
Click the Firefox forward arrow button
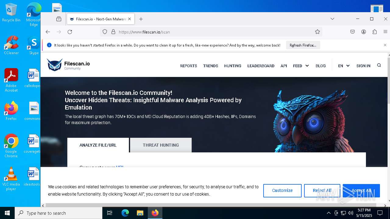(x=59, y=32)
